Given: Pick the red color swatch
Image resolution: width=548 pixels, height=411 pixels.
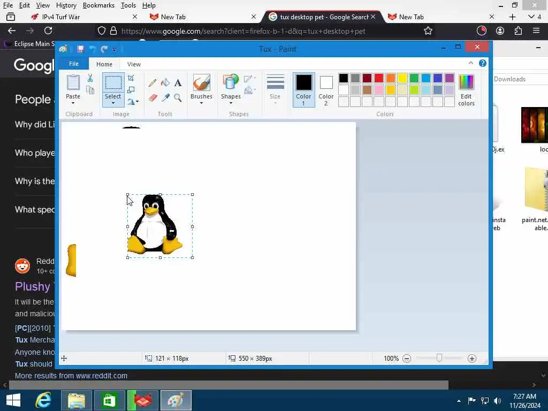Looking at the screenshot, I should coord(378,78).
